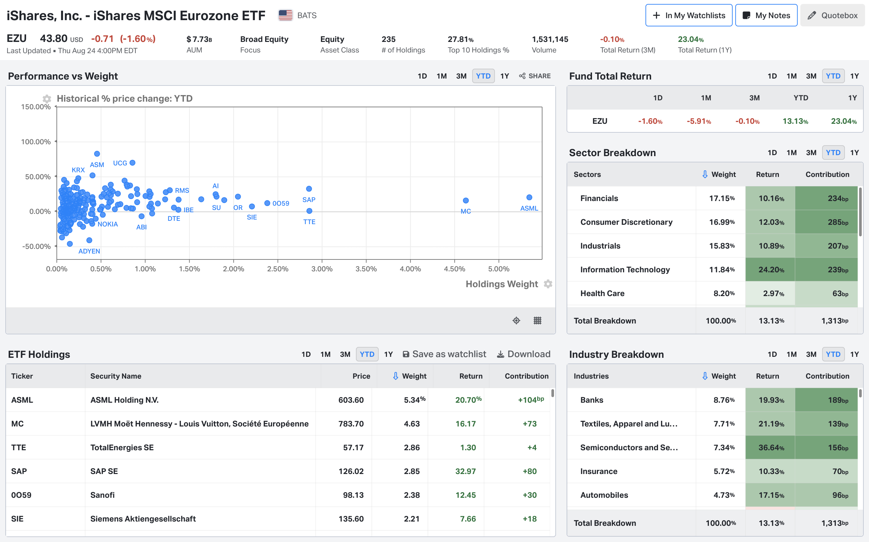The height and width of the screenshot is (542, 869).
Task: Click the sort arrow on ETF Holdings Weight column
Action: click(396, 376)
